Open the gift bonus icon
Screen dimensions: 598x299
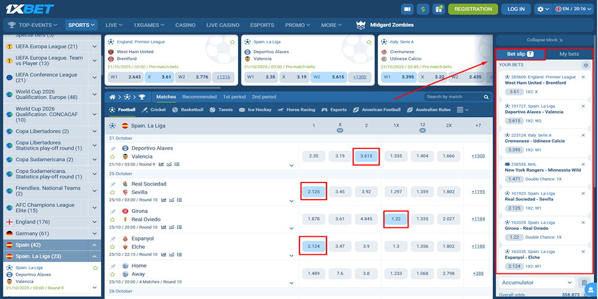click(x=438, y=9)
